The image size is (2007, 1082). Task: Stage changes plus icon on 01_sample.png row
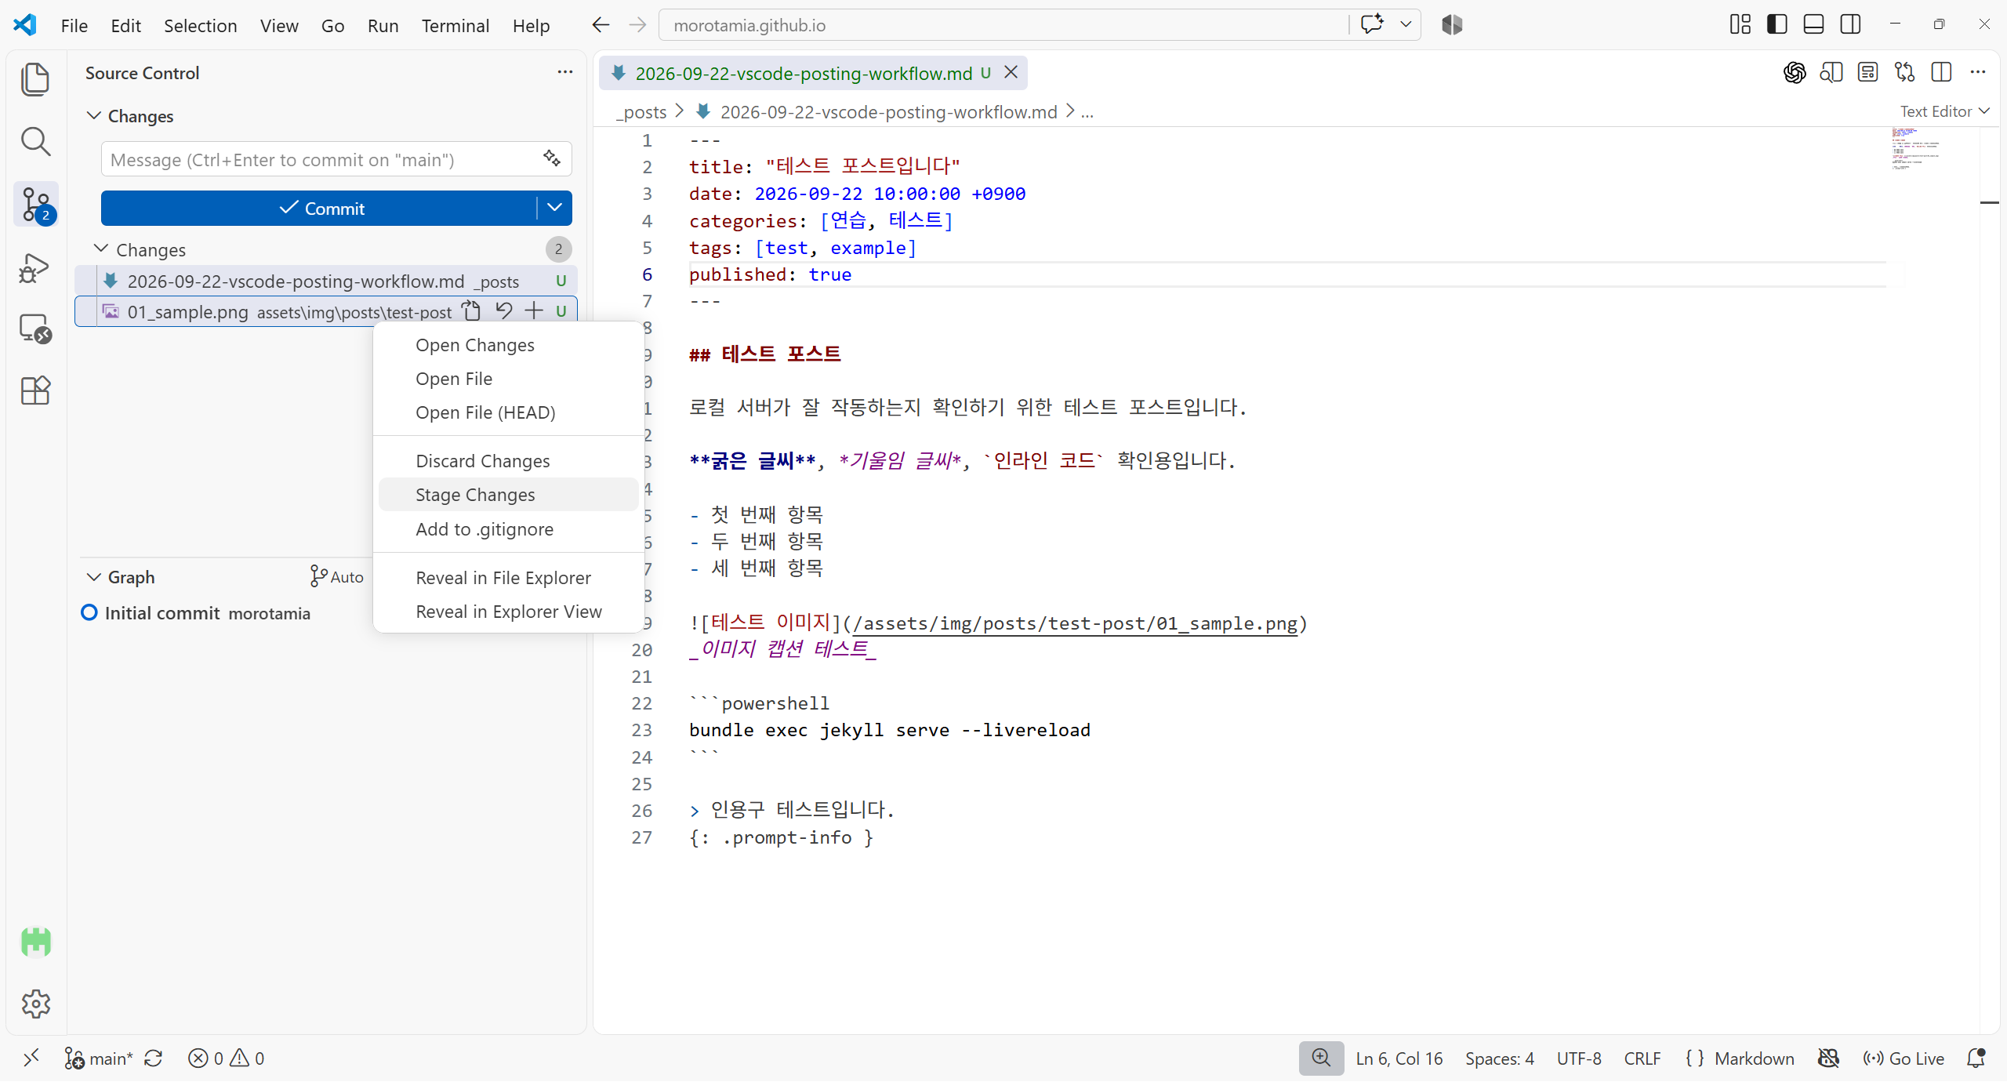[x=534, y=311]
